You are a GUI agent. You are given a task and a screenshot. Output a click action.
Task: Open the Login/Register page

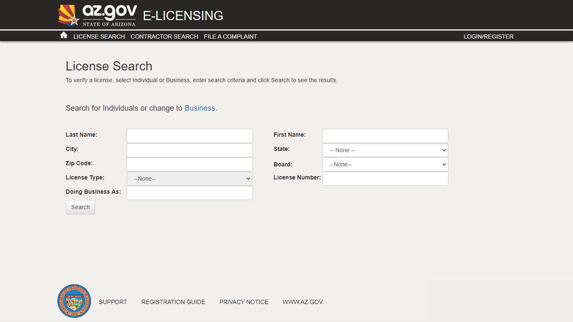(488, 36)
